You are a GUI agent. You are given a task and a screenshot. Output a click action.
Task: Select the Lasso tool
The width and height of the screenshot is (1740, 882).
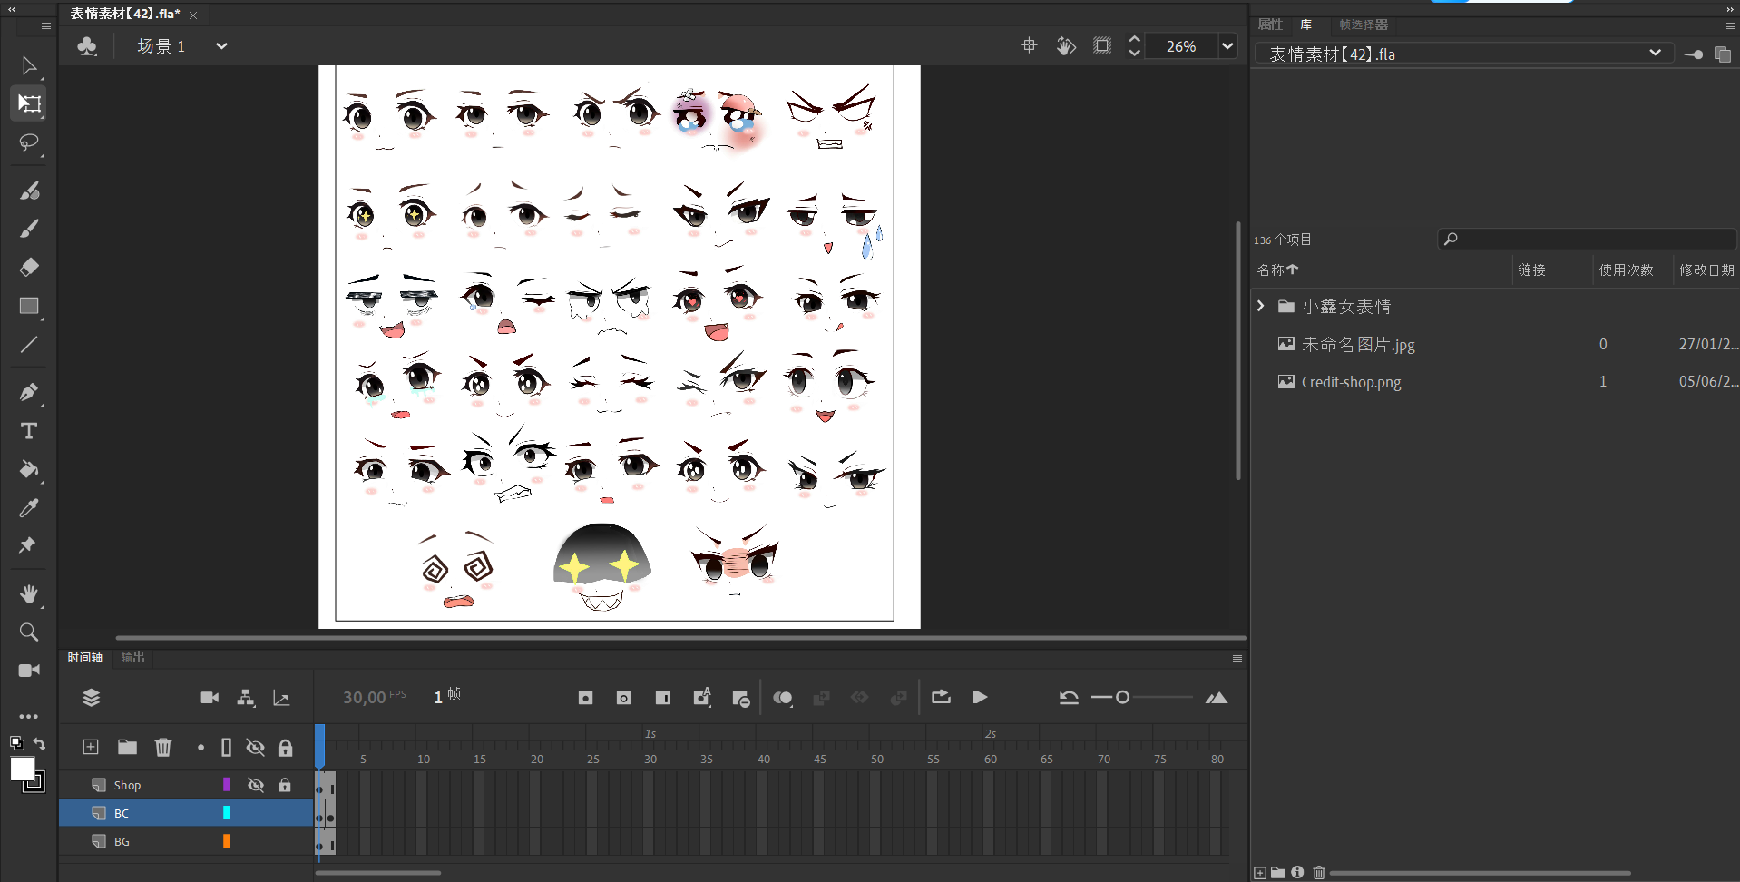pos(29,142)
